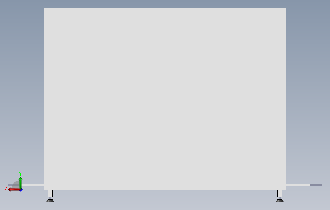This screenshot has height=210, width=330.
Task: Click the red X axis label
Action: coord(6,188)
